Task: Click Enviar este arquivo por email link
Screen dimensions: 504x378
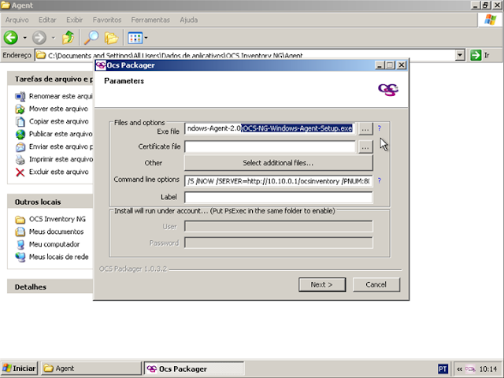Action: (x=54, y=146)
